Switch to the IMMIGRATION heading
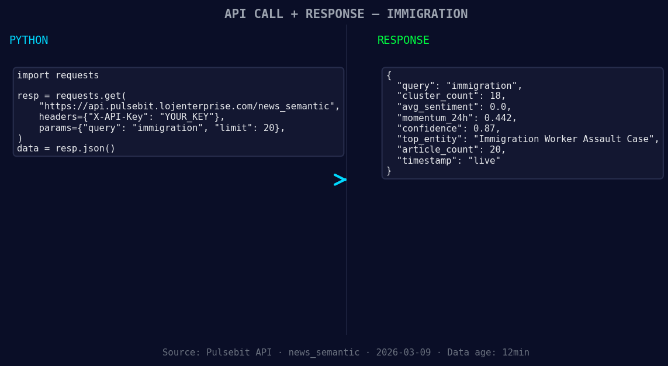The height and width of the screenshot is (366, 668). pos(426,13)
